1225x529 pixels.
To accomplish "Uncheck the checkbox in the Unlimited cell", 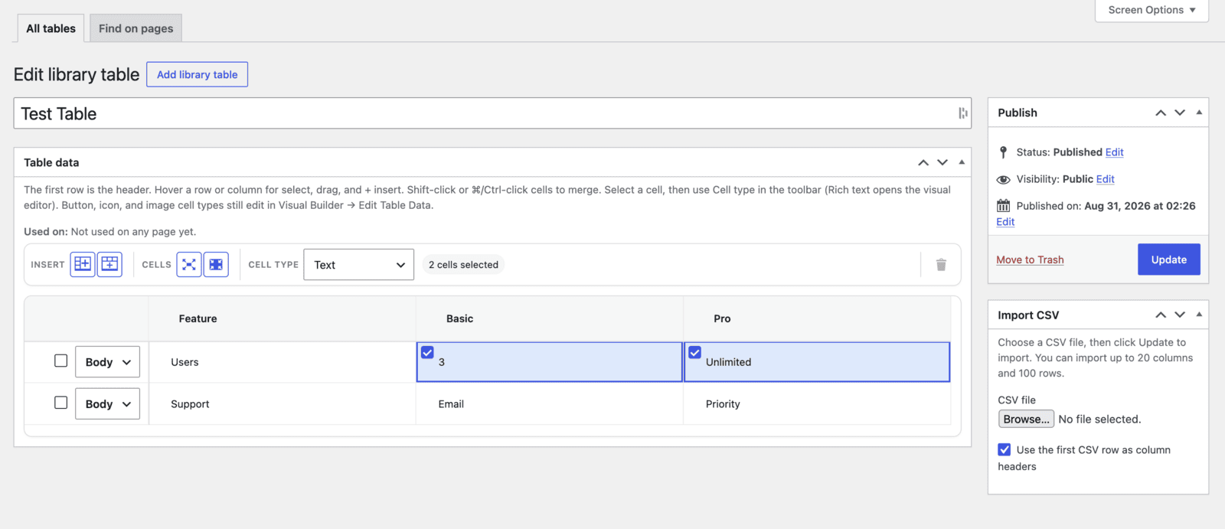I will coord(694,352).
